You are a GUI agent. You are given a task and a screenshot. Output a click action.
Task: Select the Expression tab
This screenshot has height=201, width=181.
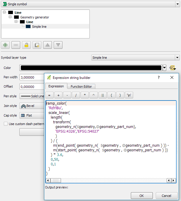click(56, 86)
